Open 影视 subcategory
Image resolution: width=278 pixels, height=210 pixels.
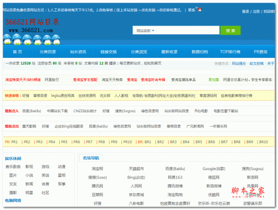pyautogui.click(x=29, y=167)
